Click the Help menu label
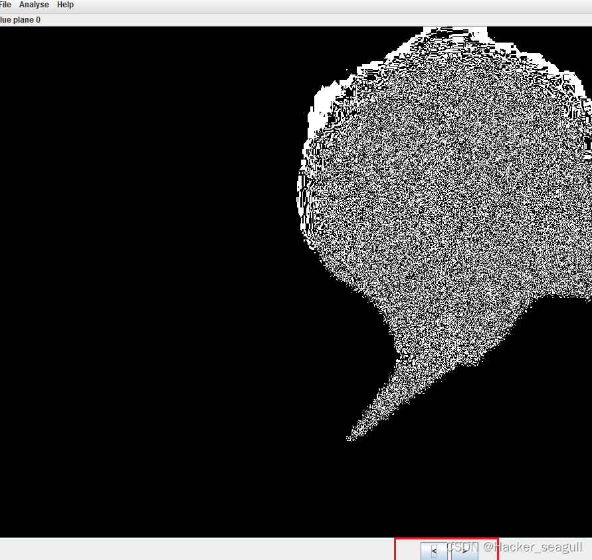The image size is (592, 560). coord(65,5)
